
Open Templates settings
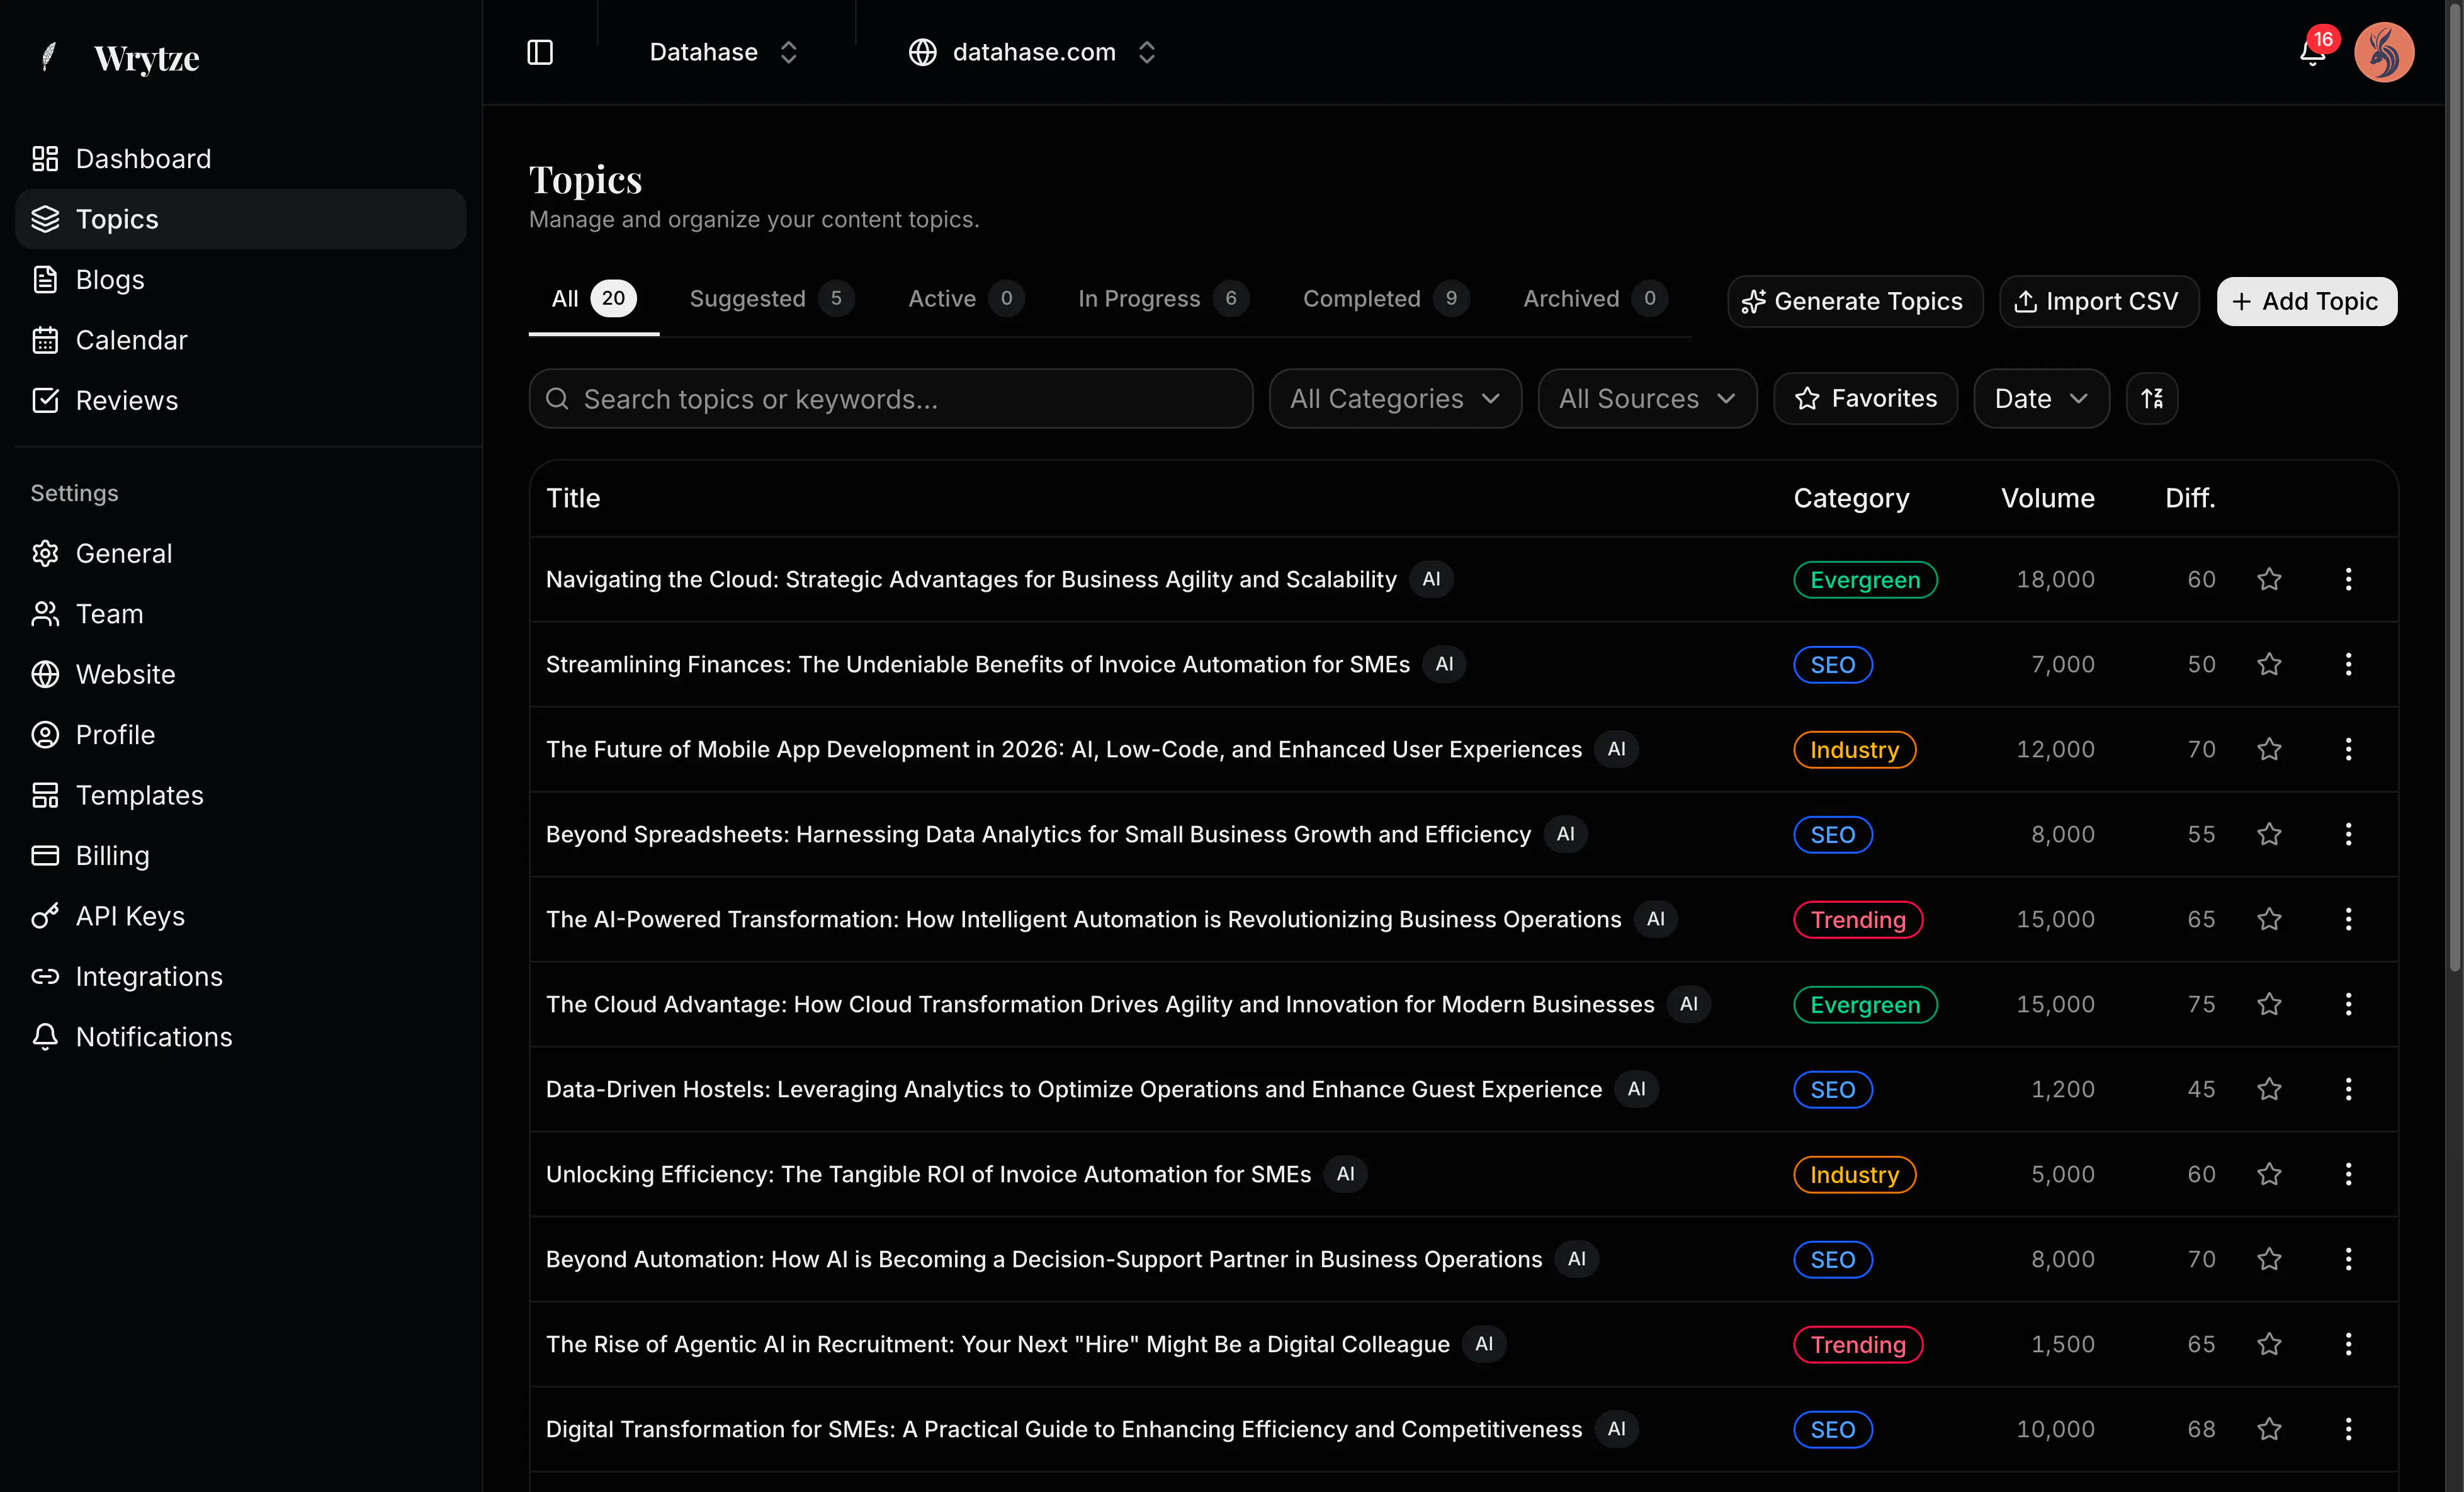click(240, 796)
